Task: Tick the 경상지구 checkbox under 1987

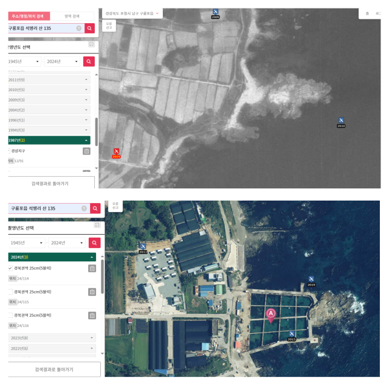Action: pos(9,151)
